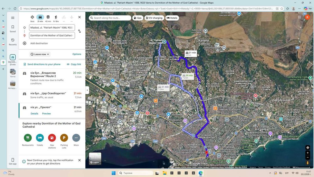Open the Google Maps hamburger menu
314x177 pixels.
pos(13,18)
